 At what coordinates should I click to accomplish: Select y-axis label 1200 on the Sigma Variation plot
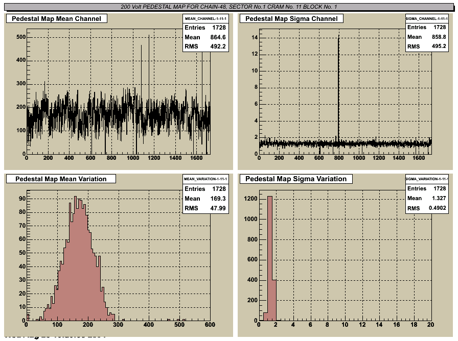click(x=251, y=199)
